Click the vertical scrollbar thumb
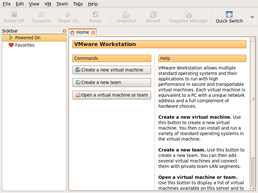 click(253, 99)
